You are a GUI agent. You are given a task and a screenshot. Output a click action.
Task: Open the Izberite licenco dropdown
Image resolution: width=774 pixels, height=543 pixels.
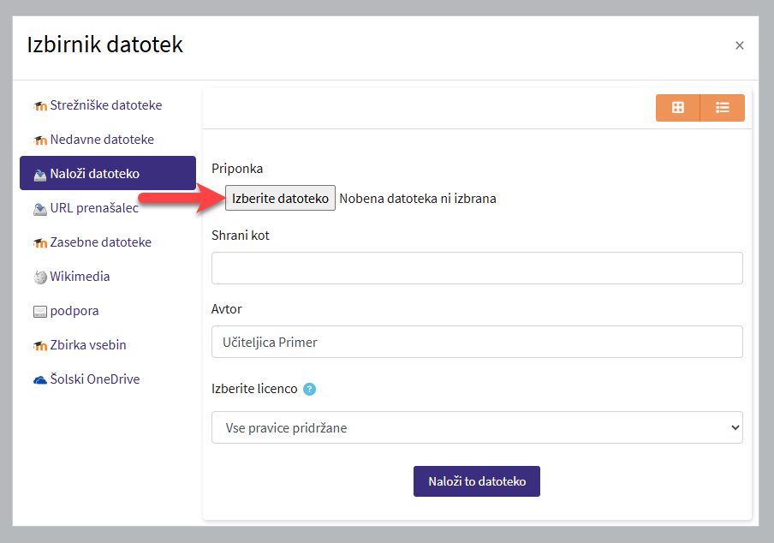point(477,427)
